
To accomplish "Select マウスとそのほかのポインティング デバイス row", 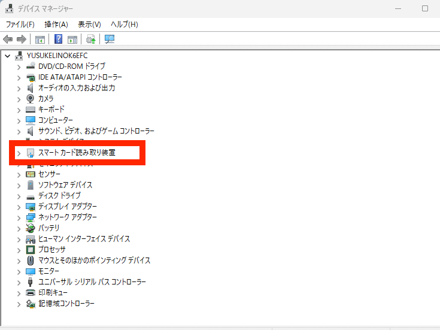I will pyautogui.click(x=94, y=261).
